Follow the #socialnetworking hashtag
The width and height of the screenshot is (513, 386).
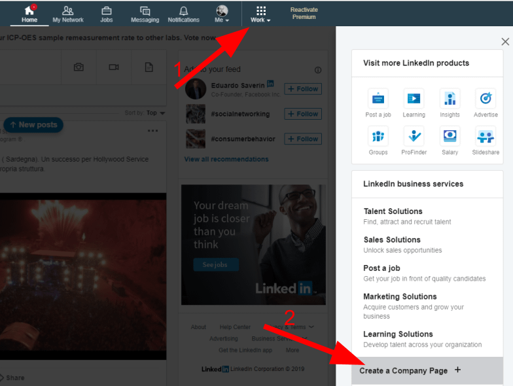click(303, 114)
